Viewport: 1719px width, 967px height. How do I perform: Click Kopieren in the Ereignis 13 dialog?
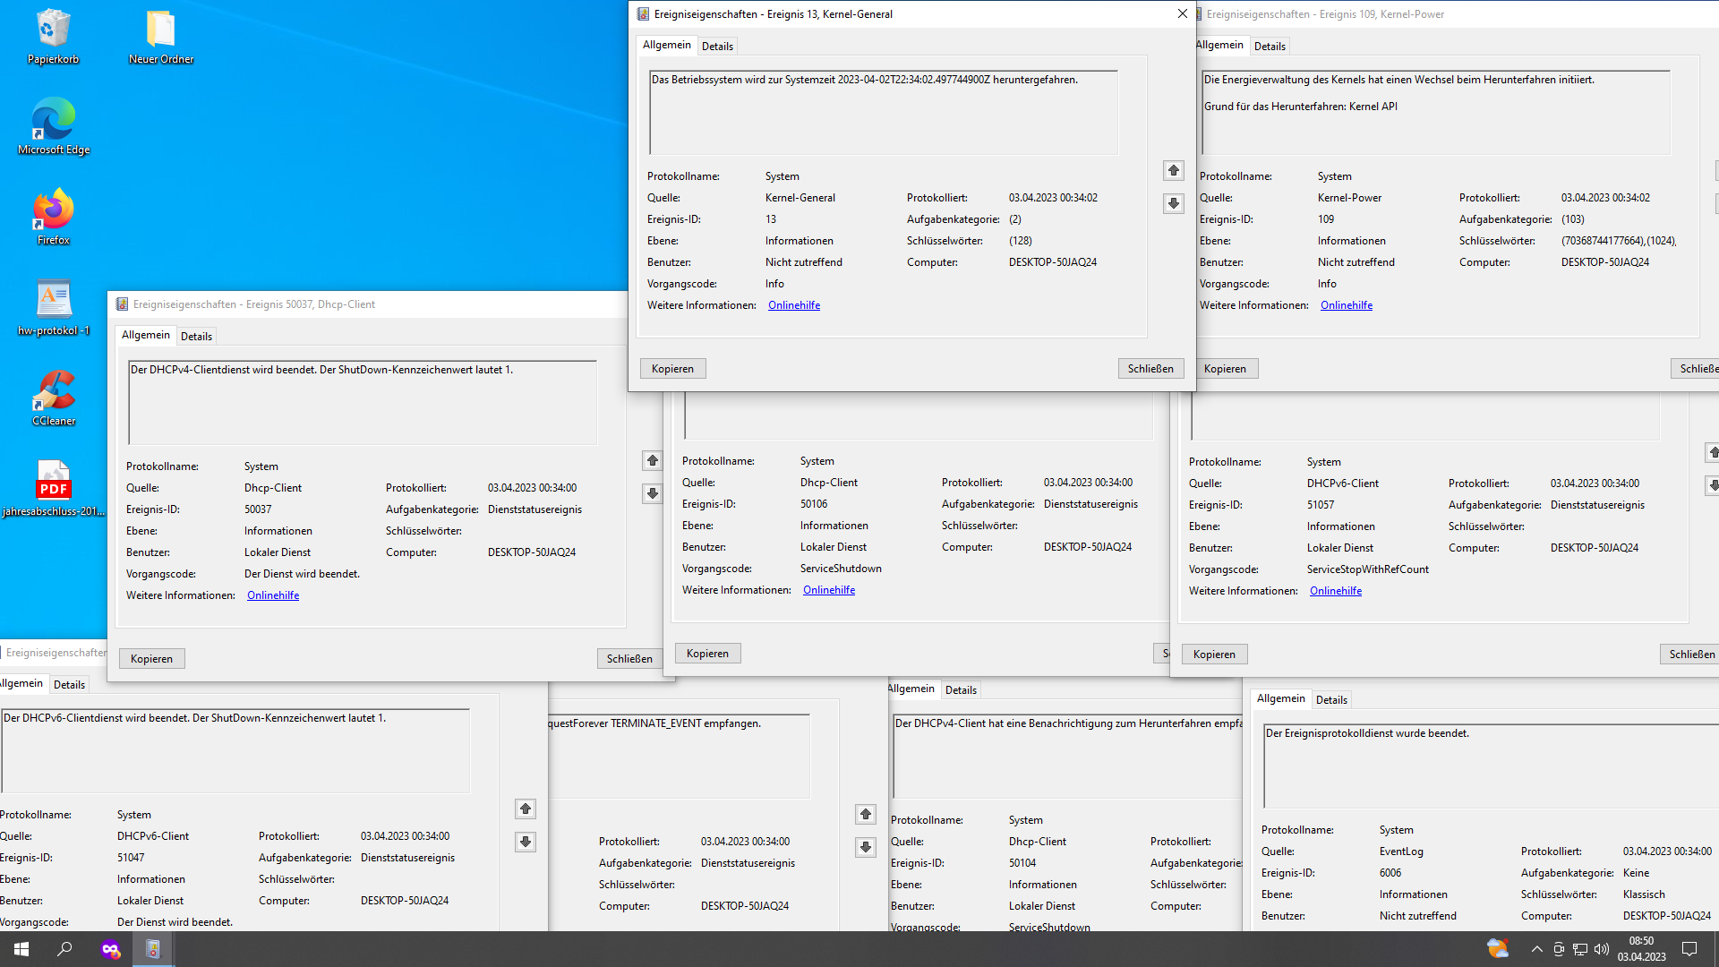(672, 368)
